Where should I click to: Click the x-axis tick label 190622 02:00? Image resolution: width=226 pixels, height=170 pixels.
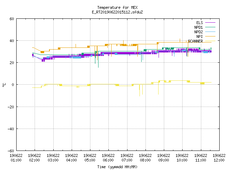[35, 158]
